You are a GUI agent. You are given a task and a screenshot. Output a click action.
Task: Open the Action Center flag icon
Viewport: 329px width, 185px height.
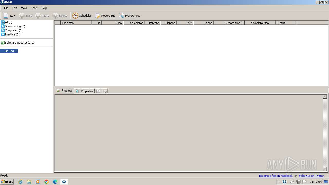pos(305,182)
